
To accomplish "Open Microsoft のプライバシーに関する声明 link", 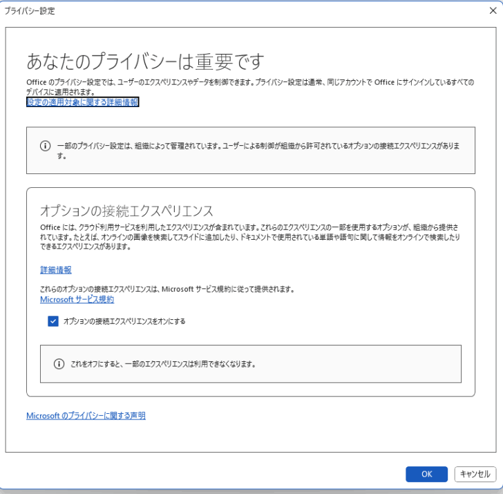I will [x=86, y=416].
